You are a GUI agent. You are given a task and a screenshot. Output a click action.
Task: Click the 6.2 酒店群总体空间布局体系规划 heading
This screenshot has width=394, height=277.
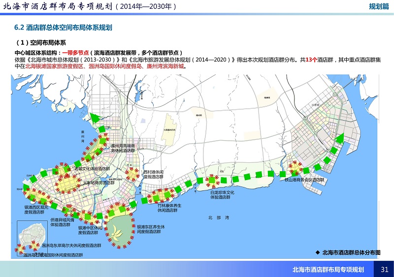tap(63, 28)
